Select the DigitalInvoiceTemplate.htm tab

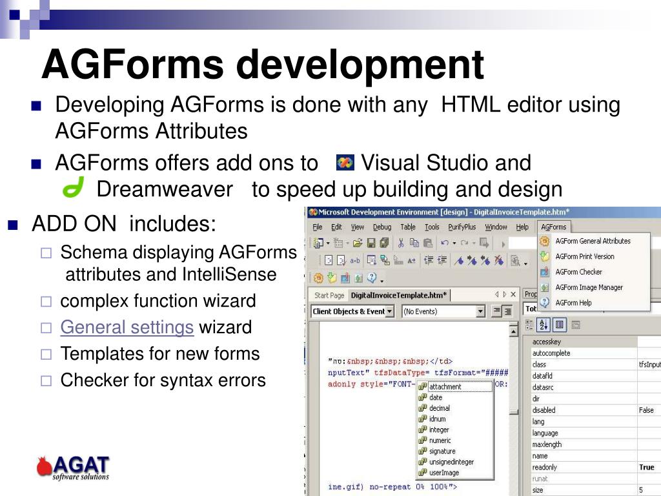click(399, 295)
